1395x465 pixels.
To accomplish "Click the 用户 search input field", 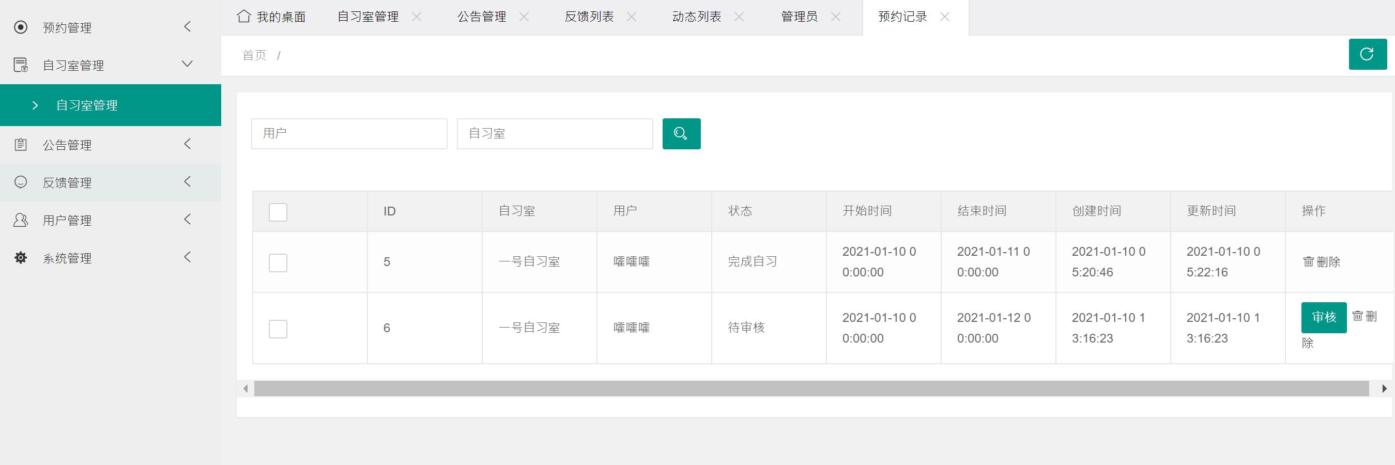I will coord(349,134).
